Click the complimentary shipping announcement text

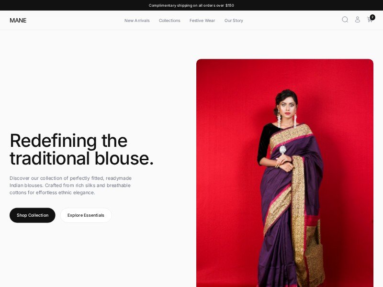[x=191, y=5]
